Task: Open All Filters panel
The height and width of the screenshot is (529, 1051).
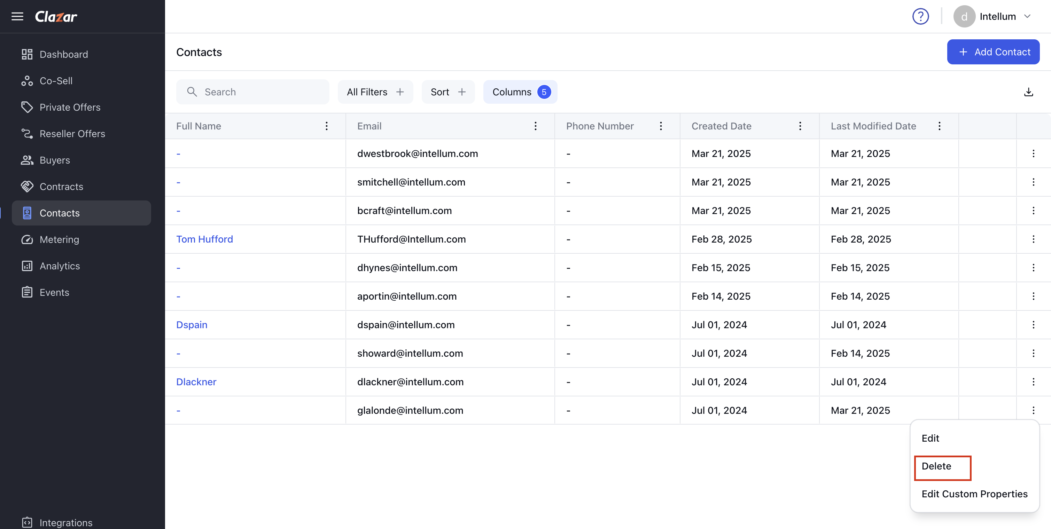Action: (x=375, y=92)
